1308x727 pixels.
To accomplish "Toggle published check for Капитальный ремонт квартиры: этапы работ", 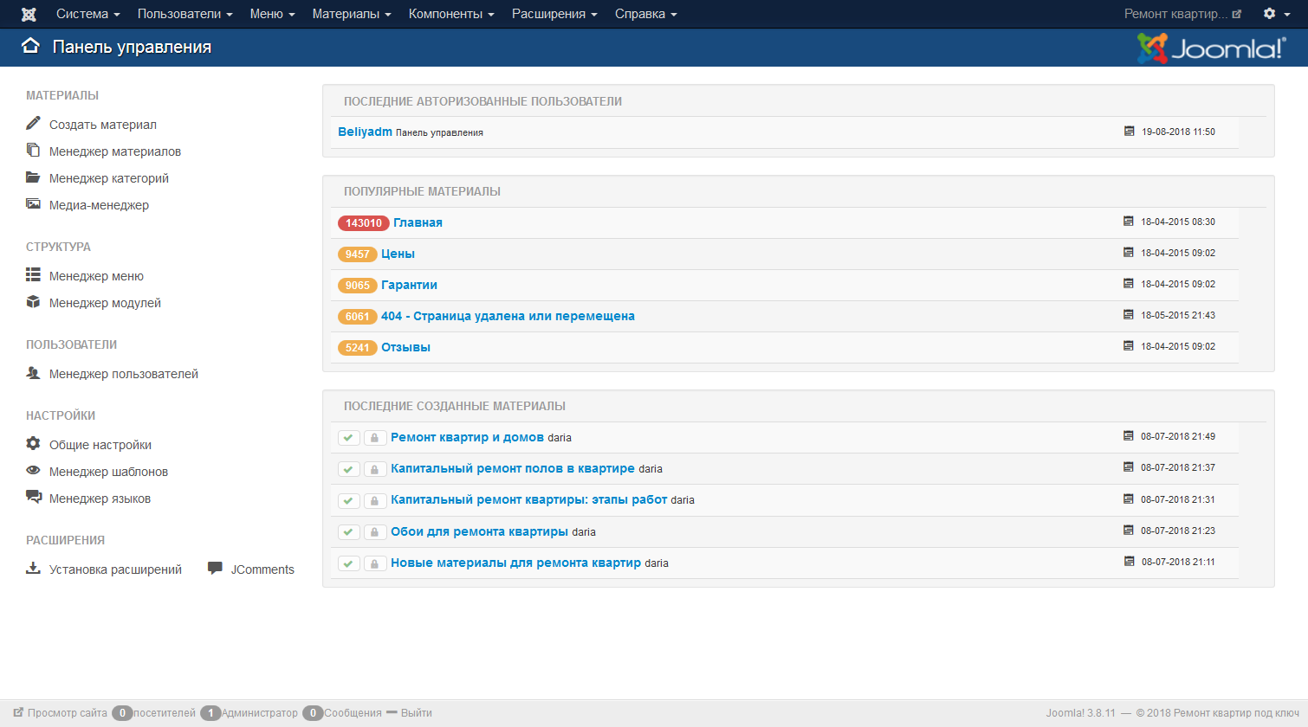I will click(x=348, y=500).
